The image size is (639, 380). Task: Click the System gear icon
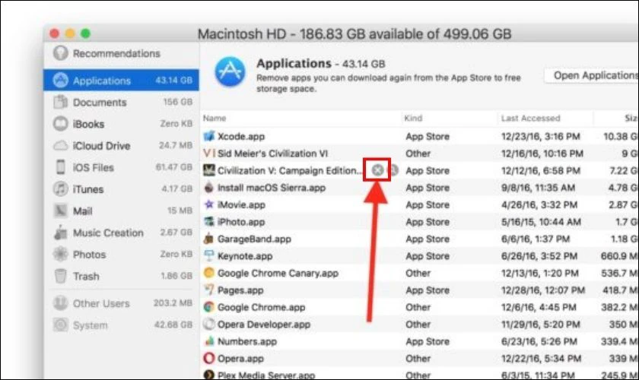click(x=60, y=325)
